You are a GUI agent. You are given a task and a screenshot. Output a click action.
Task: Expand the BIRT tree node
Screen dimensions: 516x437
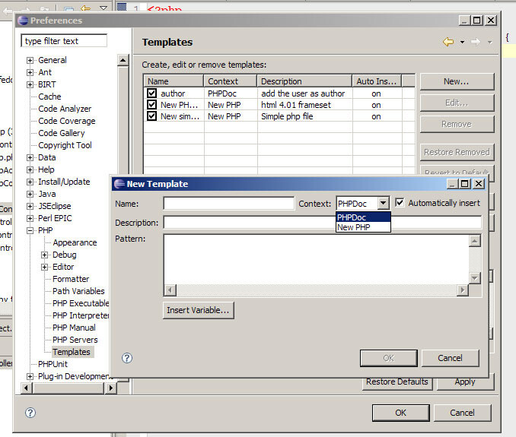(30, 84)
